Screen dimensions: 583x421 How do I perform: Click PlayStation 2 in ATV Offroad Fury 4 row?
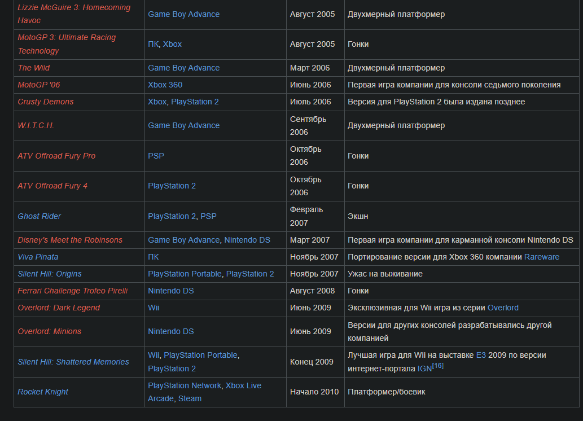pos(172,186)
